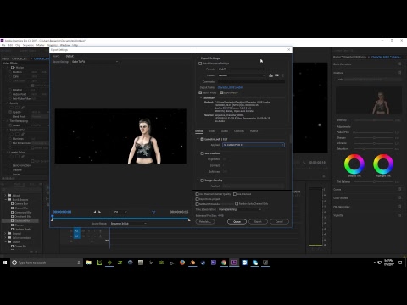407x305 pixels.
Task: Select the Sharpen effect in Effects list
Action: [x=20, y=225]
